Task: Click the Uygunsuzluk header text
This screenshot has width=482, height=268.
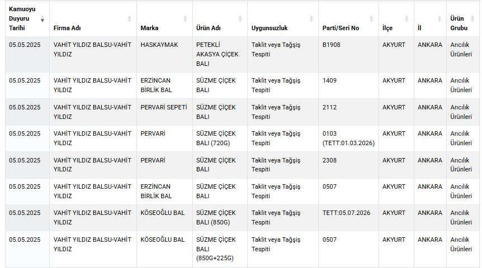Action: click(270, 28)
